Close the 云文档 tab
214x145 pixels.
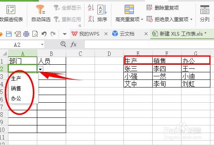(x=146, y=34)
